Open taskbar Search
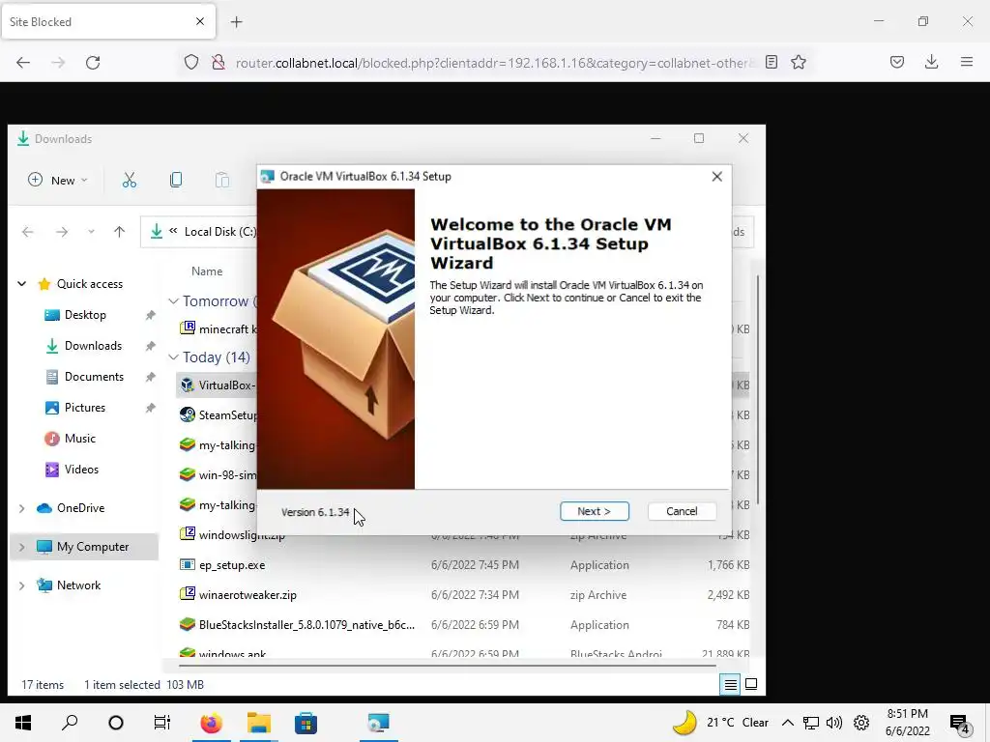990x742 pixels. [x=70, y=723]
